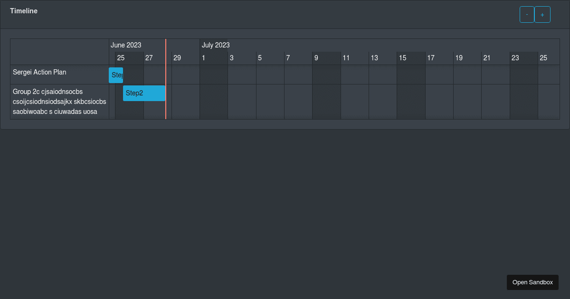Click the orange today marker line
570x299 pixels.
[166, 85]
